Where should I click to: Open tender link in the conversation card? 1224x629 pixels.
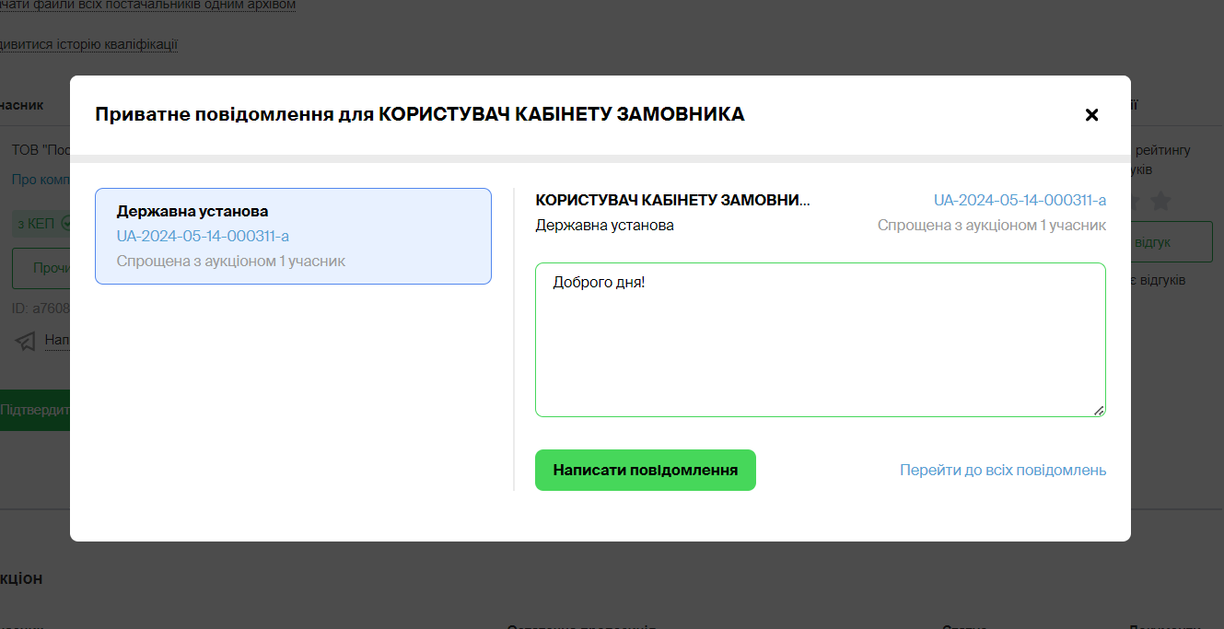click(203, 236)
